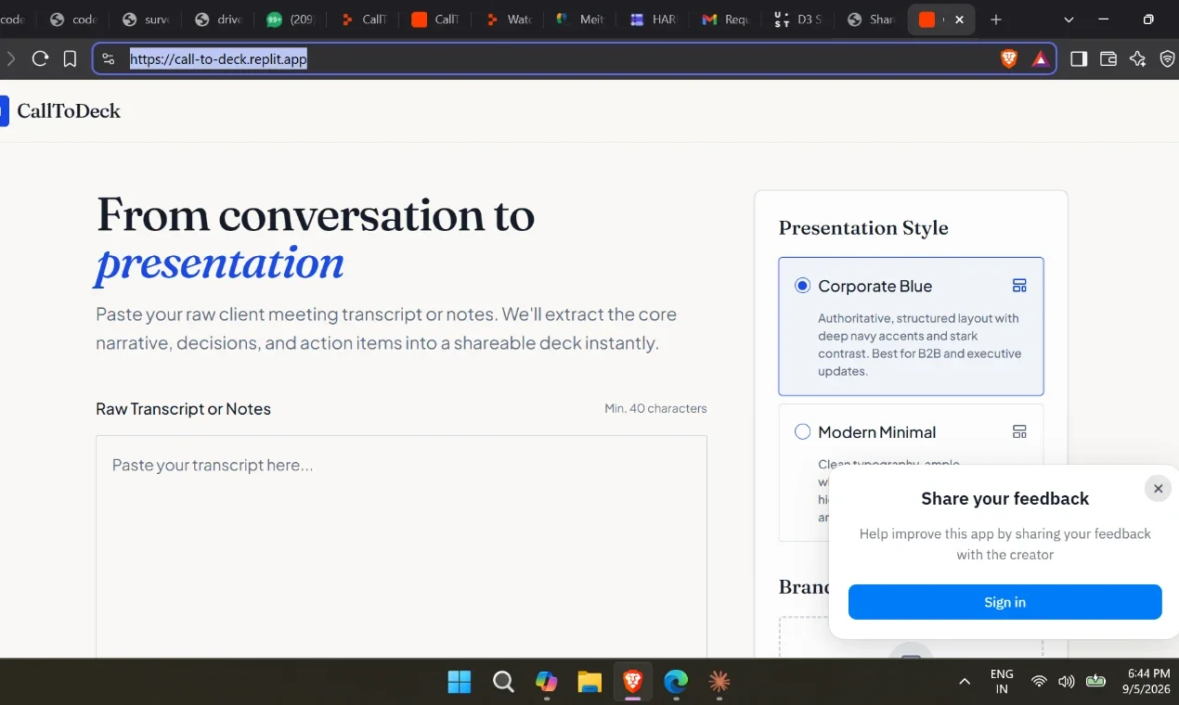
Task: Open the Leo AI sparkle icon
Action: tap(1138, 59)
